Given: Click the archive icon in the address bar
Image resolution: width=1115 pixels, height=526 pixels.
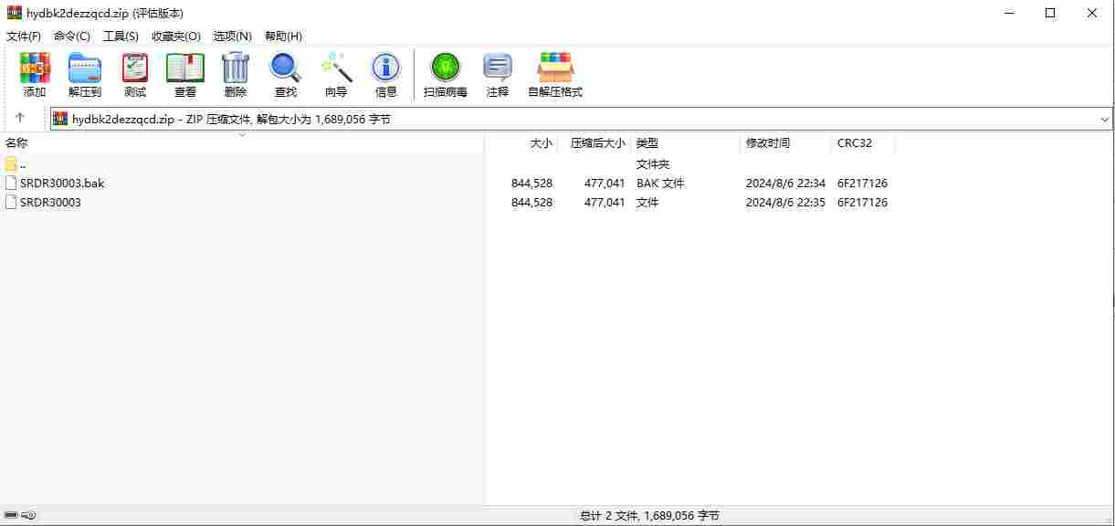Looking at the screenshot, I should point(60,119).
